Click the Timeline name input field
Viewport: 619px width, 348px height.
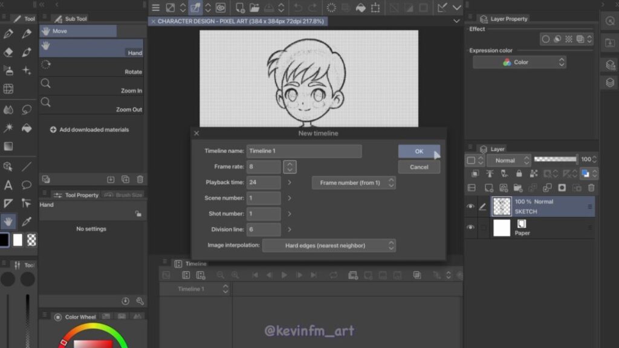[x=303, y=151]
